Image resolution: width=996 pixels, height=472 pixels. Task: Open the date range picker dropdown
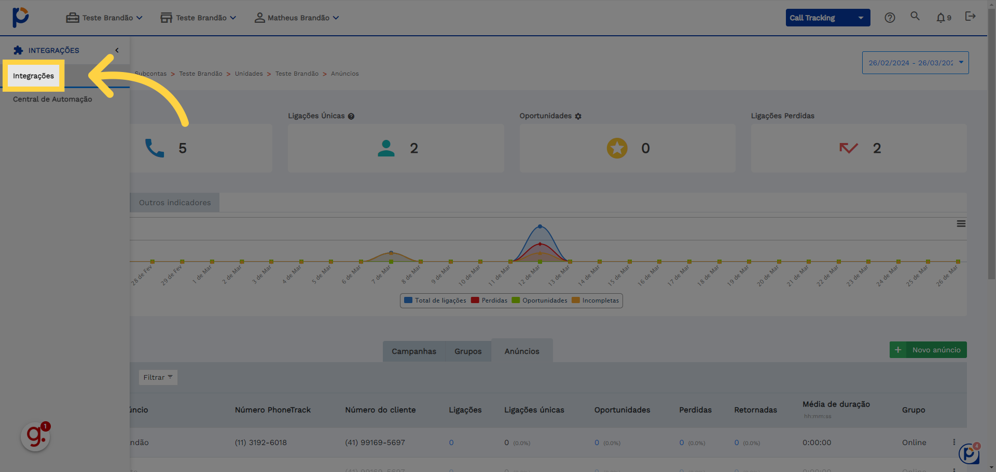pyautogui.click(x=915, y=63)
